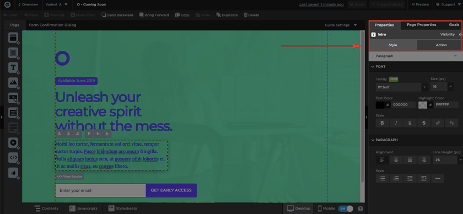Apply strikethrough text style
The image size is (463, 214).
click(424, 123)
